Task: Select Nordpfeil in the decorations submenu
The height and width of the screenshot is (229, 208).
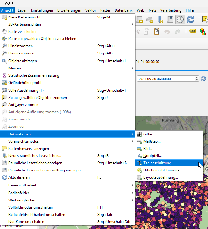Action: coord(152,156)
